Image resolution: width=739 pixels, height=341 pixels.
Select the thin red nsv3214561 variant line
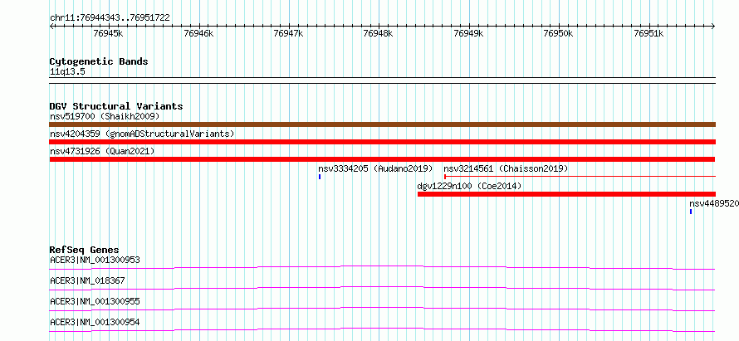point(580,177)
